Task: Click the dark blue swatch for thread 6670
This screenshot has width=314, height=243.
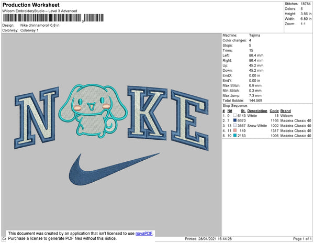Action: pyautogui.click(x=235, y=120)
